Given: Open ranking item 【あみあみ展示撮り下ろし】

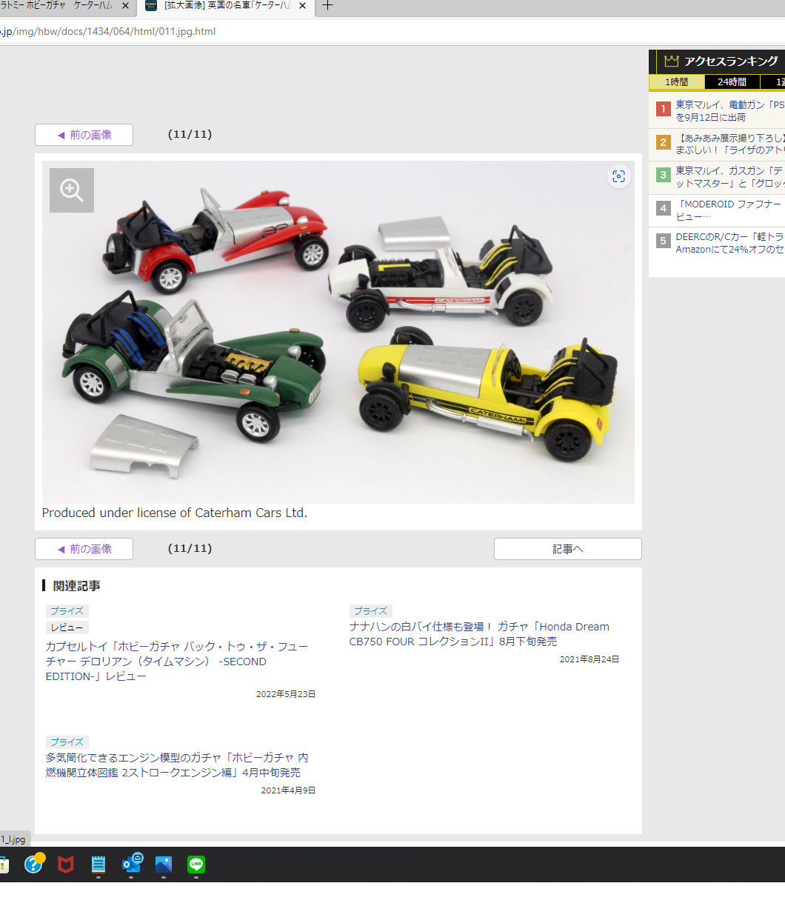Looking at the screenshot, I should coord(730,144).
